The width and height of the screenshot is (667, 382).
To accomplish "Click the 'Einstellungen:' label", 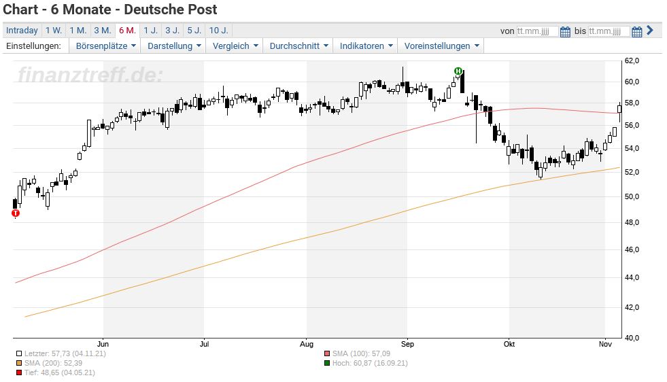I will [33, 46].
